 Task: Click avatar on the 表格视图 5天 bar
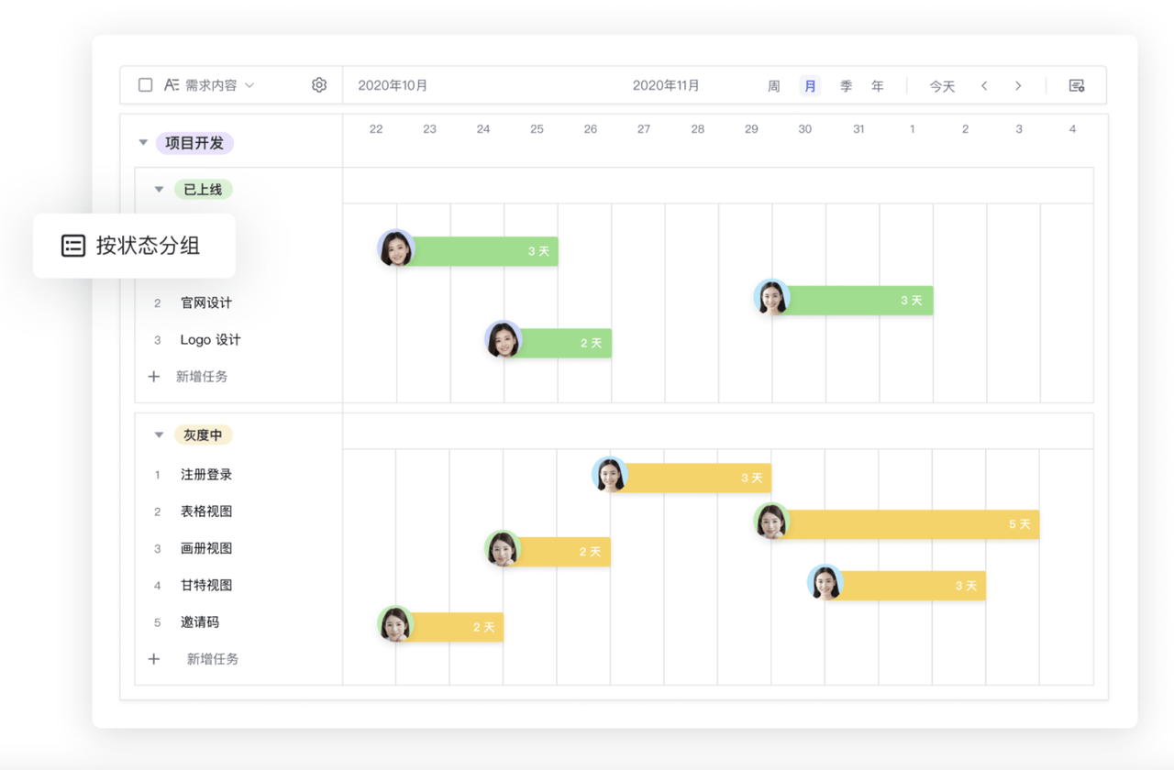click(772, 522)
